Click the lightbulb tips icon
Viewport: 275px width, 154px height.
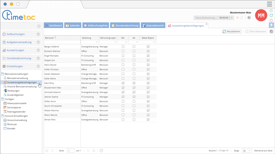click(271, 25)
